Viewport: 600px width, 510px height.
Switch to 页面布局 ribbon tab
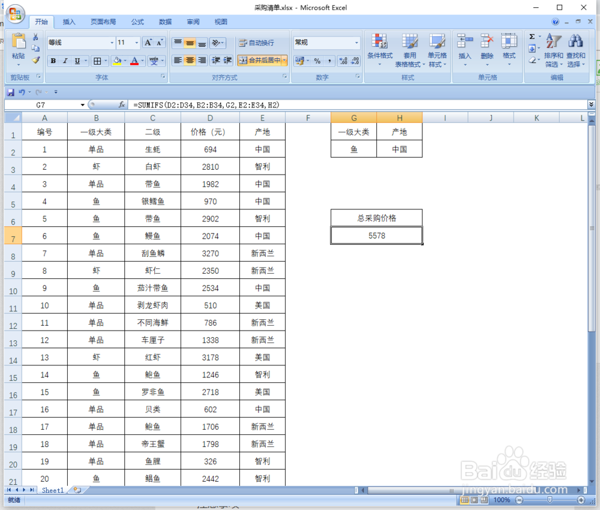point(103,22)
